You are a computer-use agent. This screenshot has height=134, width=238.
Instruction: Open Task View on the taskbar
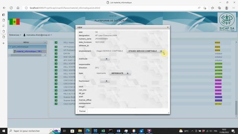pyautogui.click(x=64, y=131)
